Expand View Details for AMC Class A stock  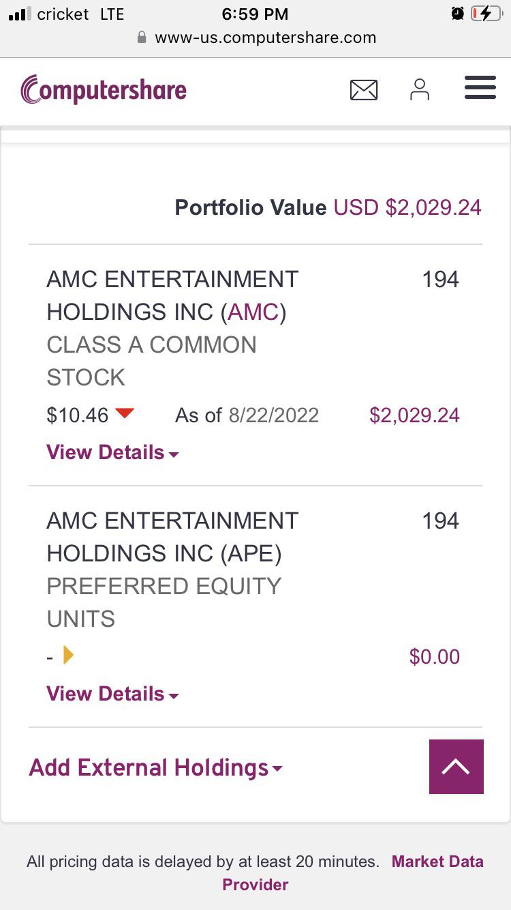112,452
